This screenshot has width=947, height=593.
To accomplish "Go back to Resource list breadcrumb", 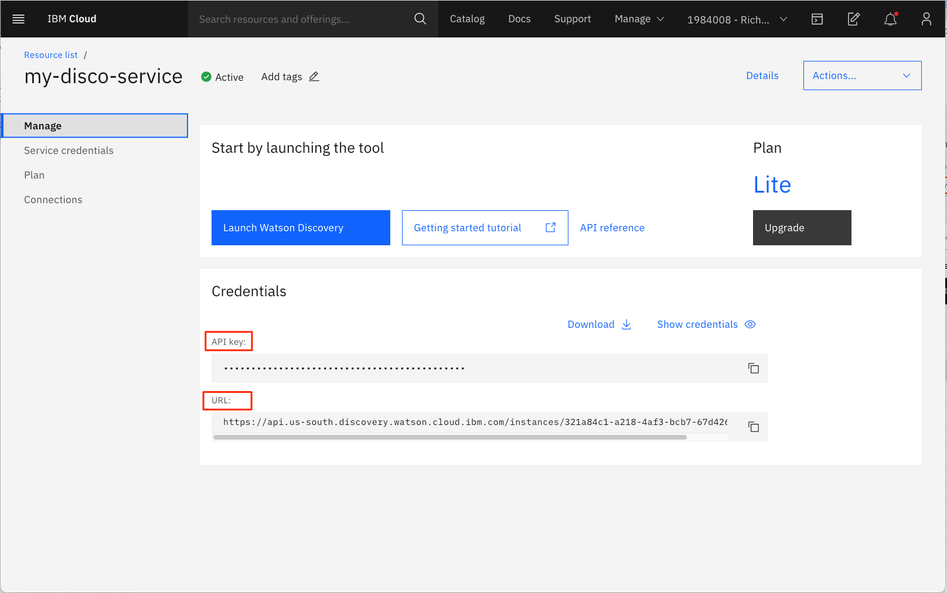I will tap(51, 55).
